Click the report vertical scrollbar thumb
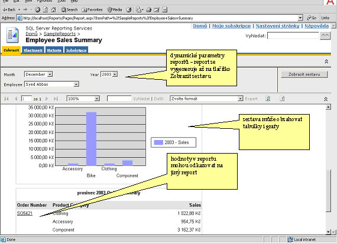The width and height of the screenshot is (337, 244). [328, 191]
